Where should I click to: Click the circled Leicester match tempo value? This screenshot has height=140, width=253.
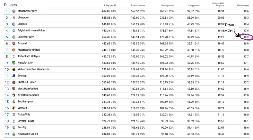(246, 37)
